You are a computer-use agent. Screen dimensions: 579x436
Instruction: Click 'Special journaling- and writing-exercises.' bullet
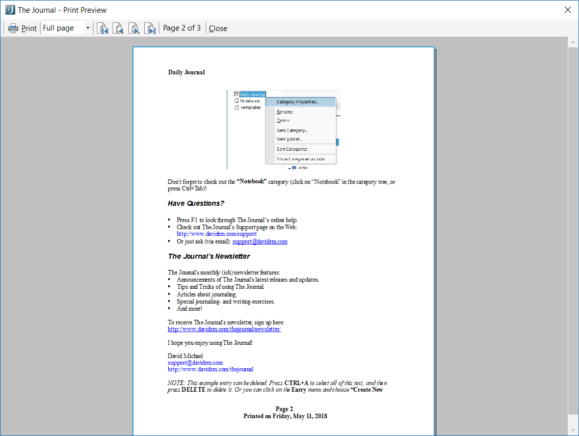[226, 302]
